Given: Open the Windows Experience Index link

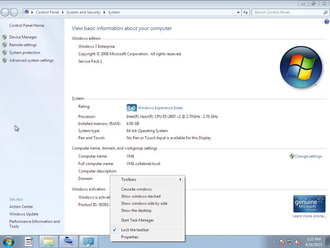Looking at the screenshot, I should (160, 108).
